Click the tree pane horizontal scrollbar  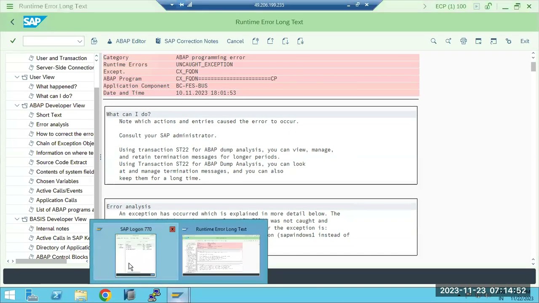[x=41, y=261]
